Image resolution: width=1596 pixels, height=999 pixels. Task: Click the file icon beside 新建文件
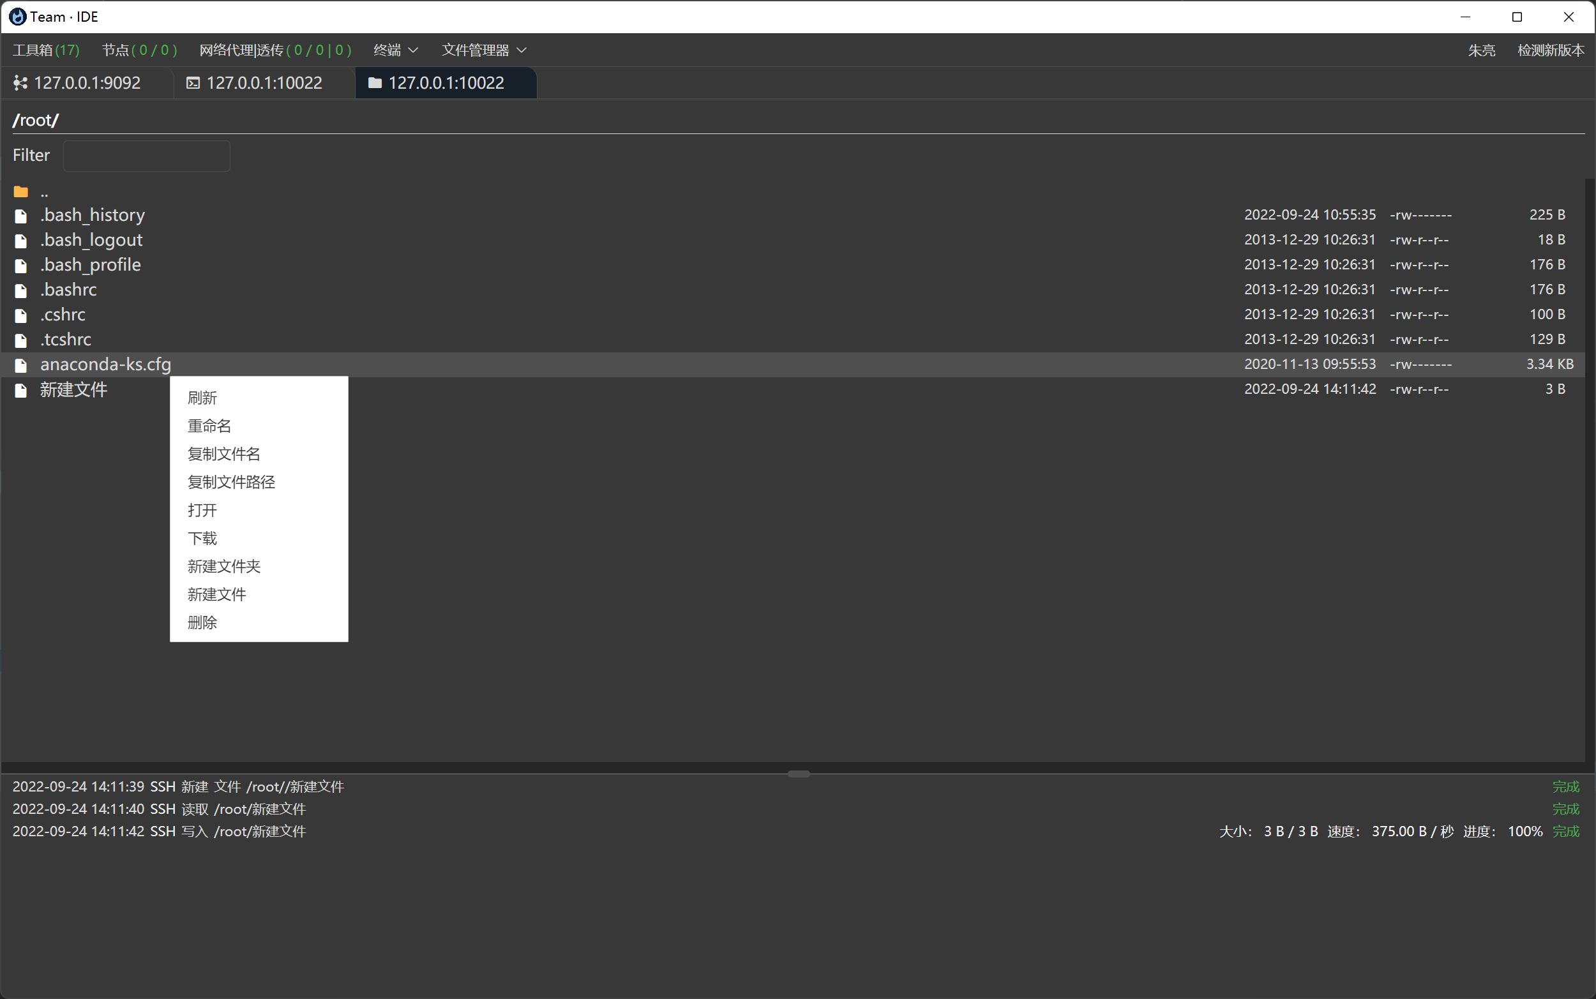click(20, 391)
